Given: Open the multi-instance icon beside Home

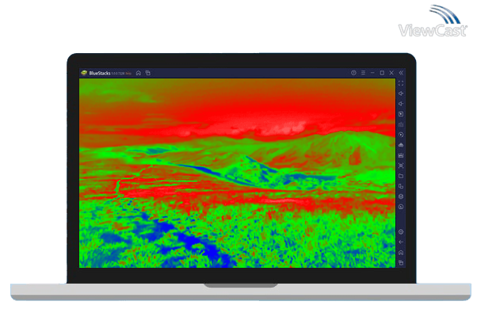Looking at the screenshot, I should click(148, 73).
